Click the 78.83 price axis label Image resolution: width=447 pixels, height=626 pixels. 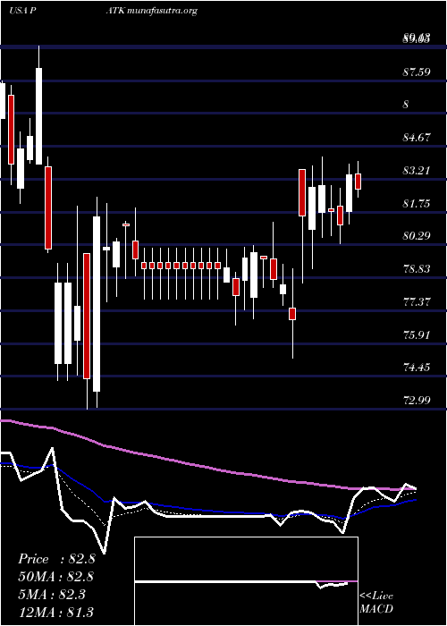coord(417,268)
